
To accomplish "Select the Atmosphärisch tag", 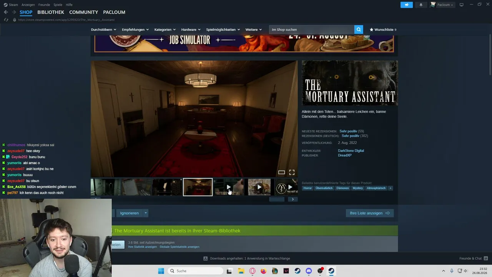I will pyautogui.click(x=376, y=188).
